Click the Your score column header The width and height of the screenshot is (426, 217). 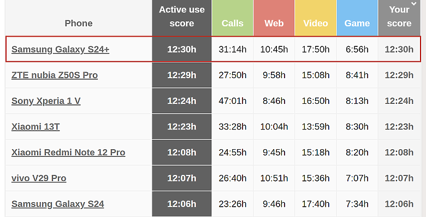point(399,17)
